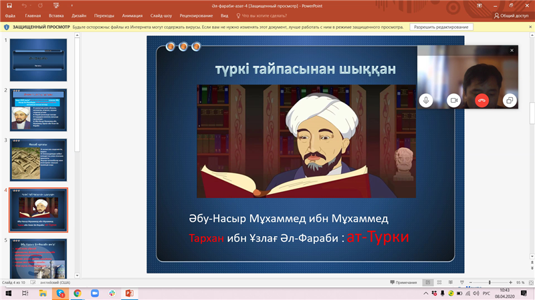Mute the microphone in call overlay
The width and height of the screenshot is (535, 300).
point(426,100)
